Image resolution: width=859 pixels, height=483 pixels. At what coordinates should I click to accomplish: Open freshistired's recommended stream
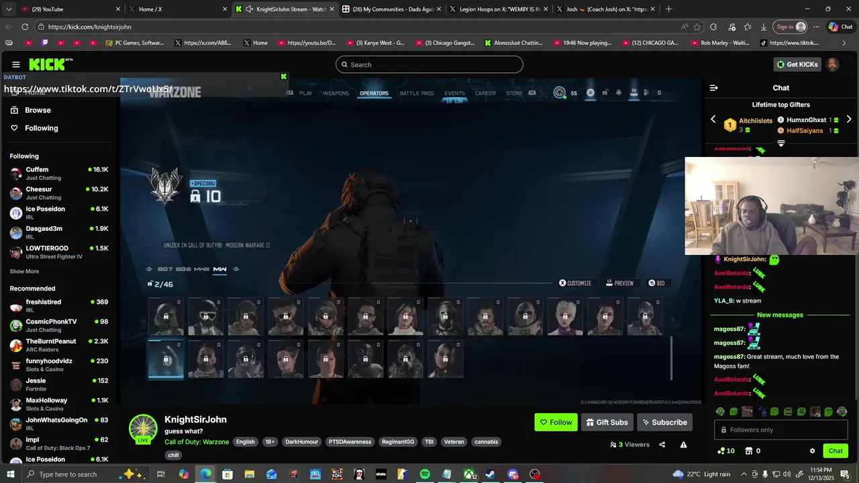59,306
